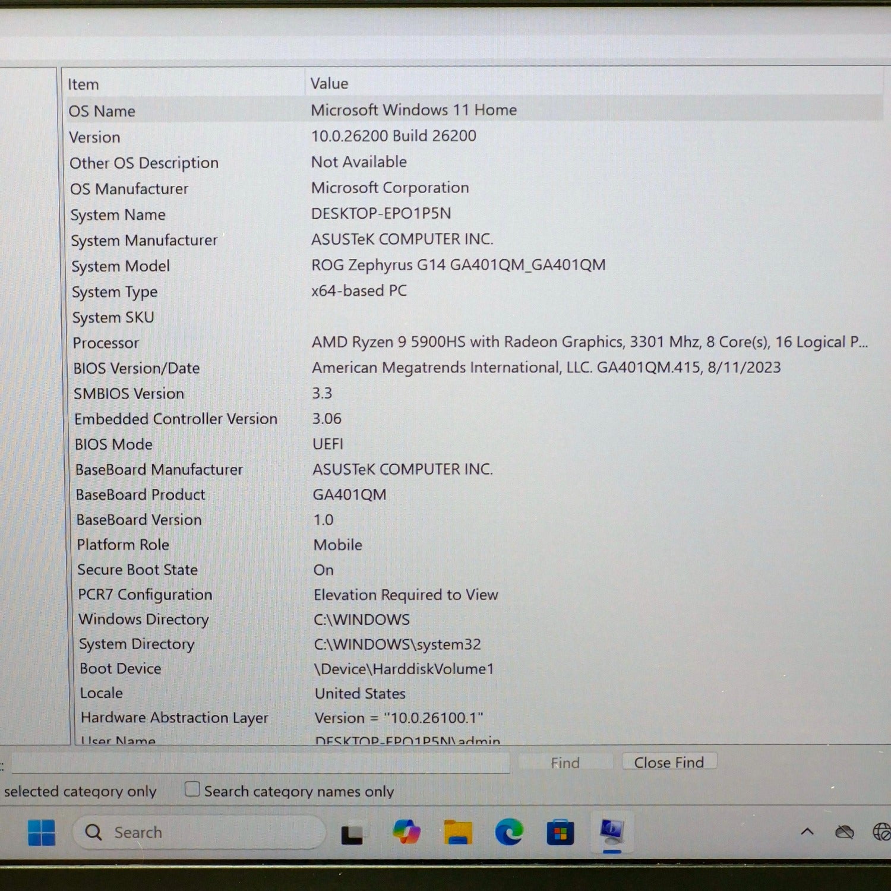This screenshot has width=891, height=891.
Task: Open the Windows Start menu
Action: 42,832
